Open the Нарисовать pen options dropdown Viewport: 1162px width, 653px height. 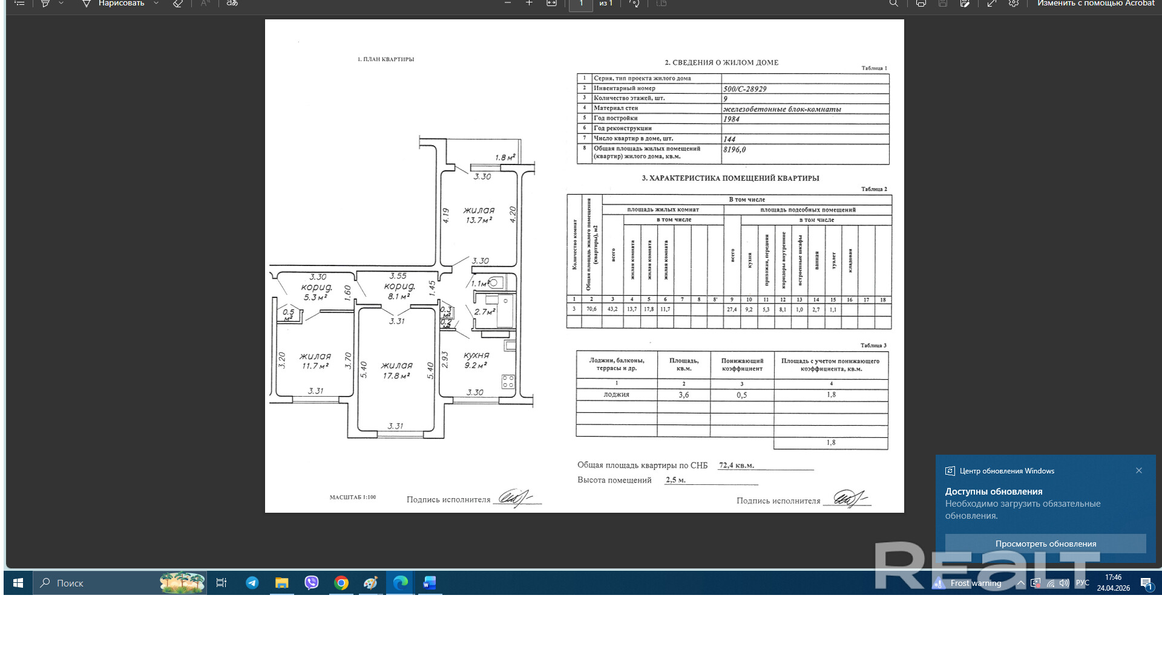[156, 4]
